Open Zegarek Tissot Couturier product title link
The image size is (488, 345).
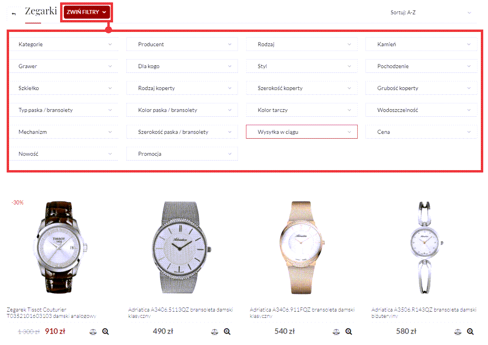[x=52, y=313]
